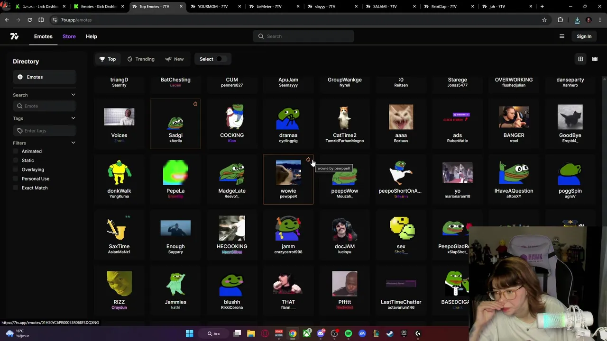Bookmark this page with the star icon
This screenshot has width=607, height=341.
tap(544, 20)
